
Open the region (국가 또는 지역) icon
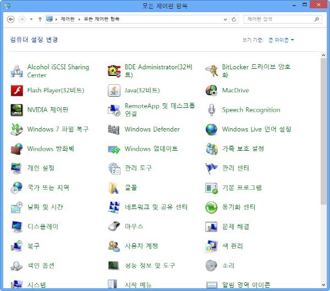16,188
